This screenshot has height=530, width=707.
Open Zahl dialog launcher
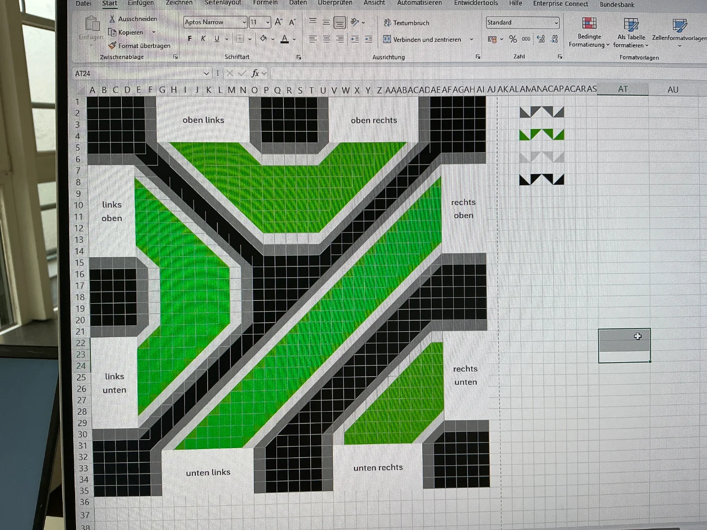560,57
